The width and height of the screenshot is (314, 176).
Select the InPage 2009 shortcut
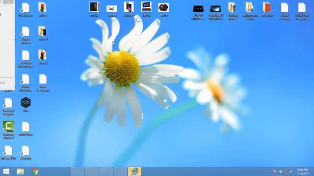tap(8, 153)
